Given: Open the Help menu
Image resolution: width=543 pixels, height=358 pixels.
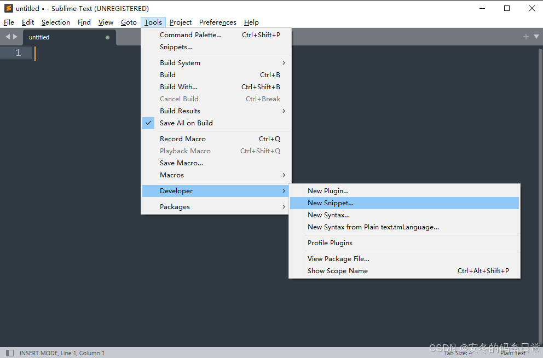Looking at the screenshot, I should [x=251, y=22].
